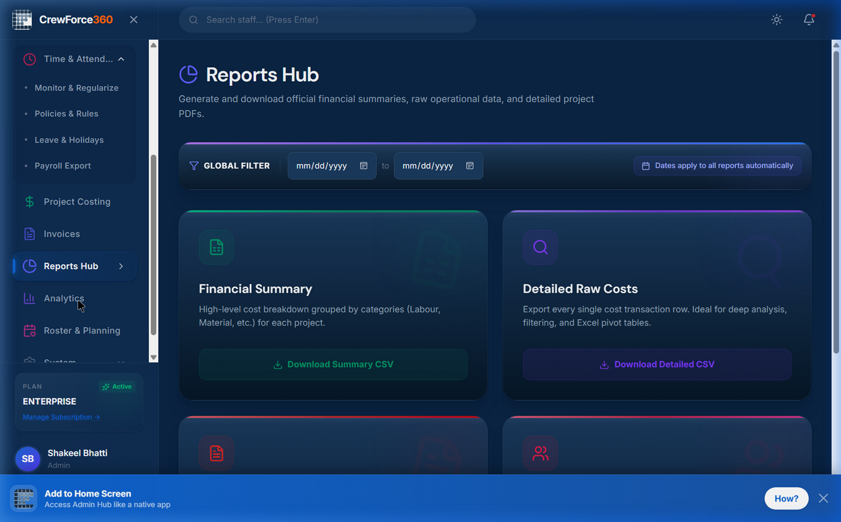Dismiss the Add to Home Screen banner
The width and height of the screenshot is (841, 522).
pyautogui.click(x=823, y=498)
